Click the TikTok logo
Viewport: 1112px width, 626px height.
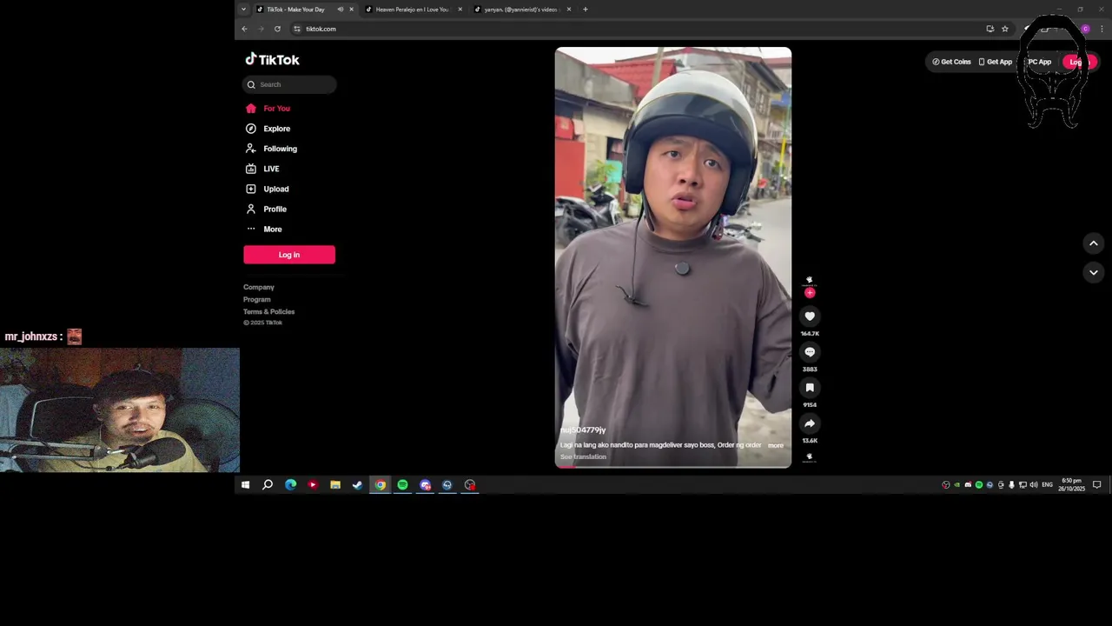pos(272,59)
